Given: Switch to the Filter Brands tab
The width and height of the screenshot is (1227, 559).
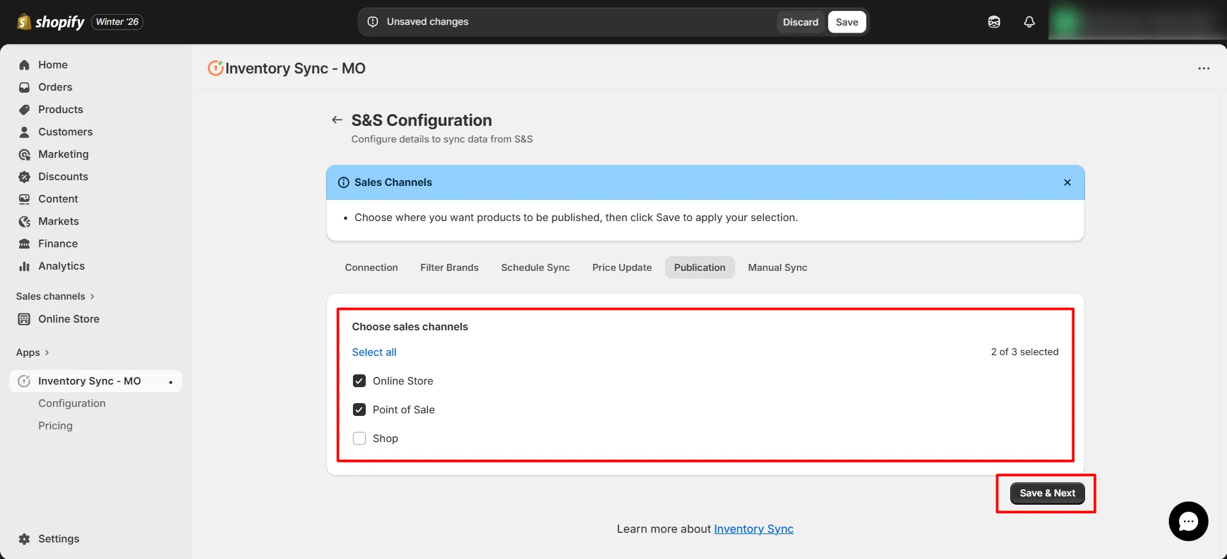Looking at the screenshot, I should (449, 268).
